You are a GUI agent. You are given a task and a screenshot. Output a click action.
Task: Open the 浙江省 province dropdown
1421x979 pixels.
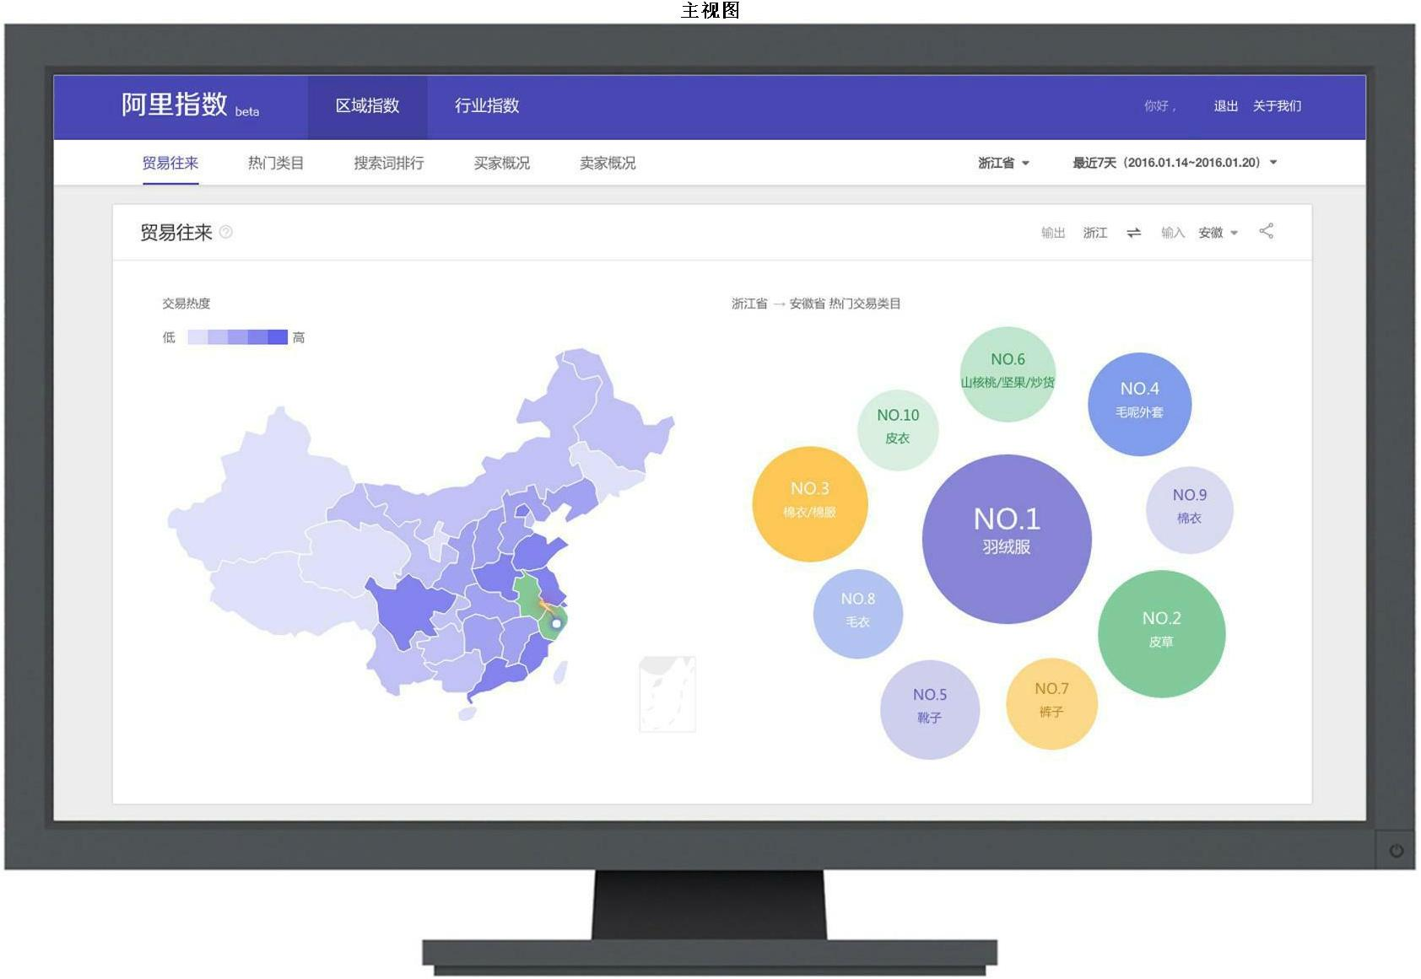pos(1003,163)
